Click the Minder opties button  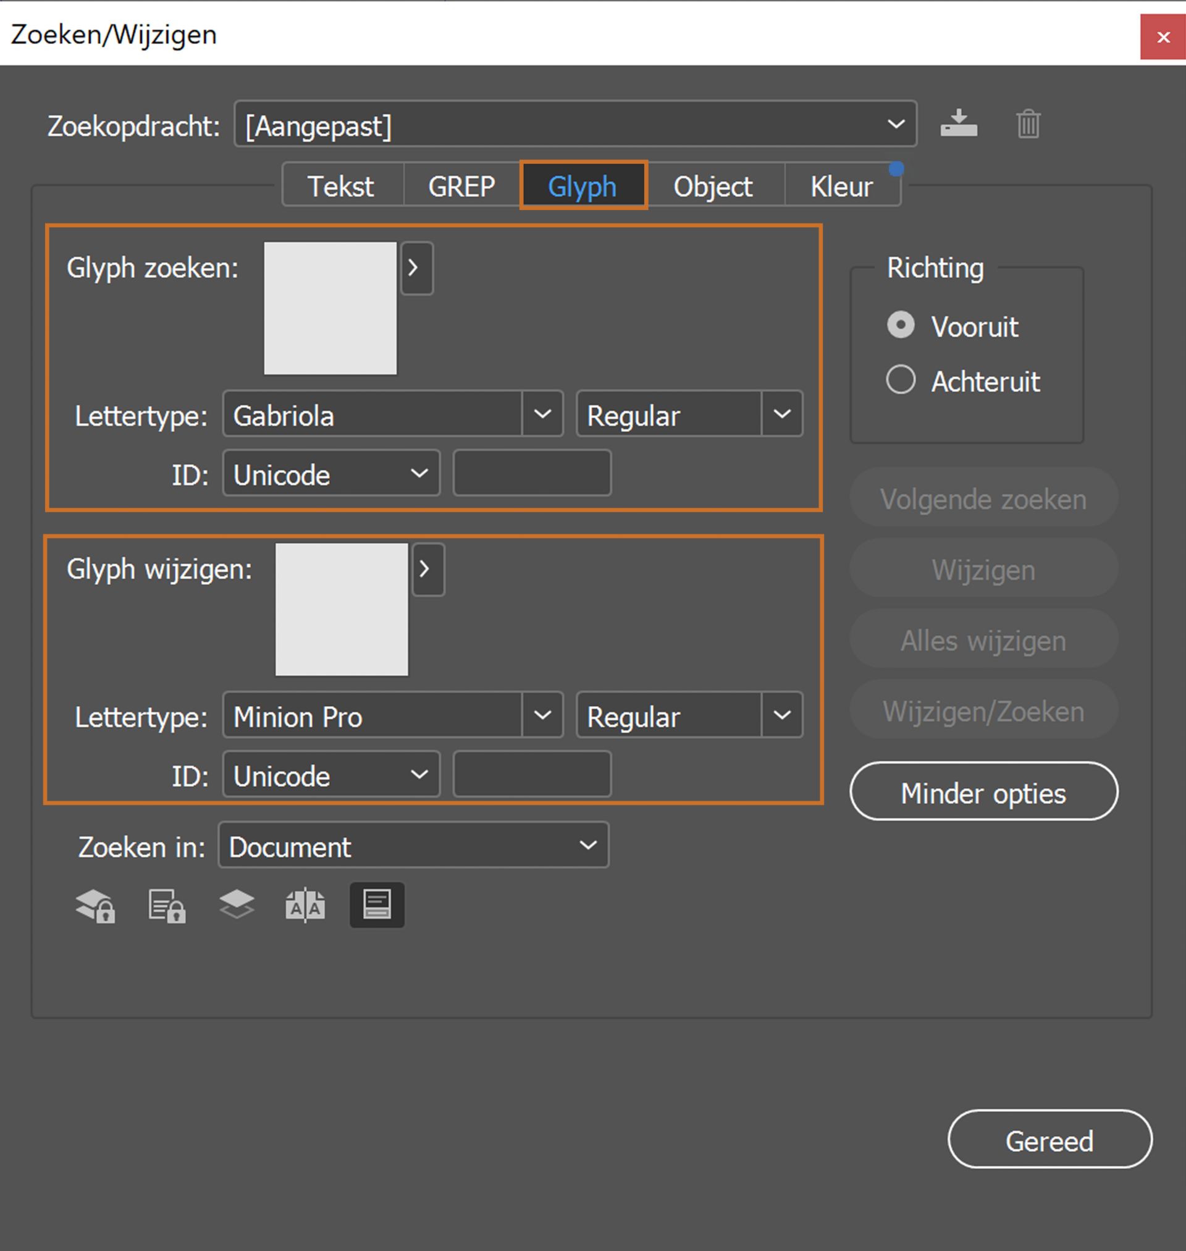tap(983, 791)
